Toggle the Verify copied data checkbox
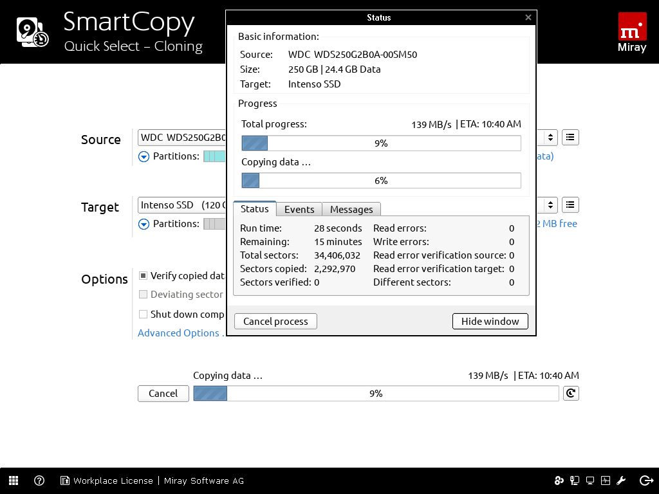Image resolution: width=659 pixels, height=494 pixels. (144, 276)
